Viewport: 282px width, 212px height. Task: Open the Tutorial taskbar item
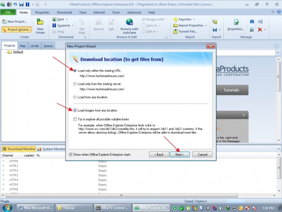[74, 208]
